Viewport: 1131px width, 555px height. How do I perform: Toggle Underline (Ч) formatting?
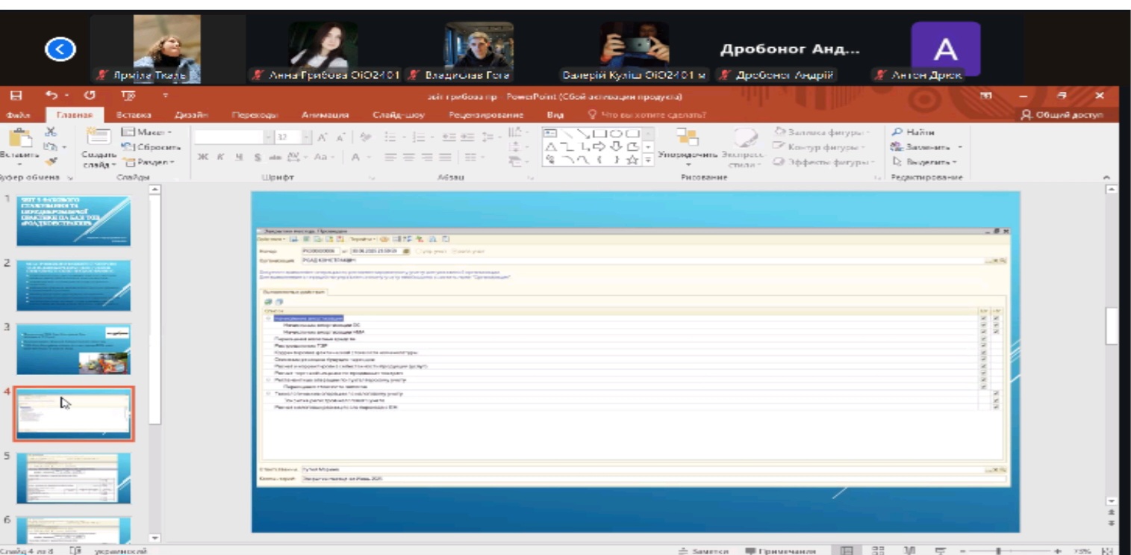238,158
